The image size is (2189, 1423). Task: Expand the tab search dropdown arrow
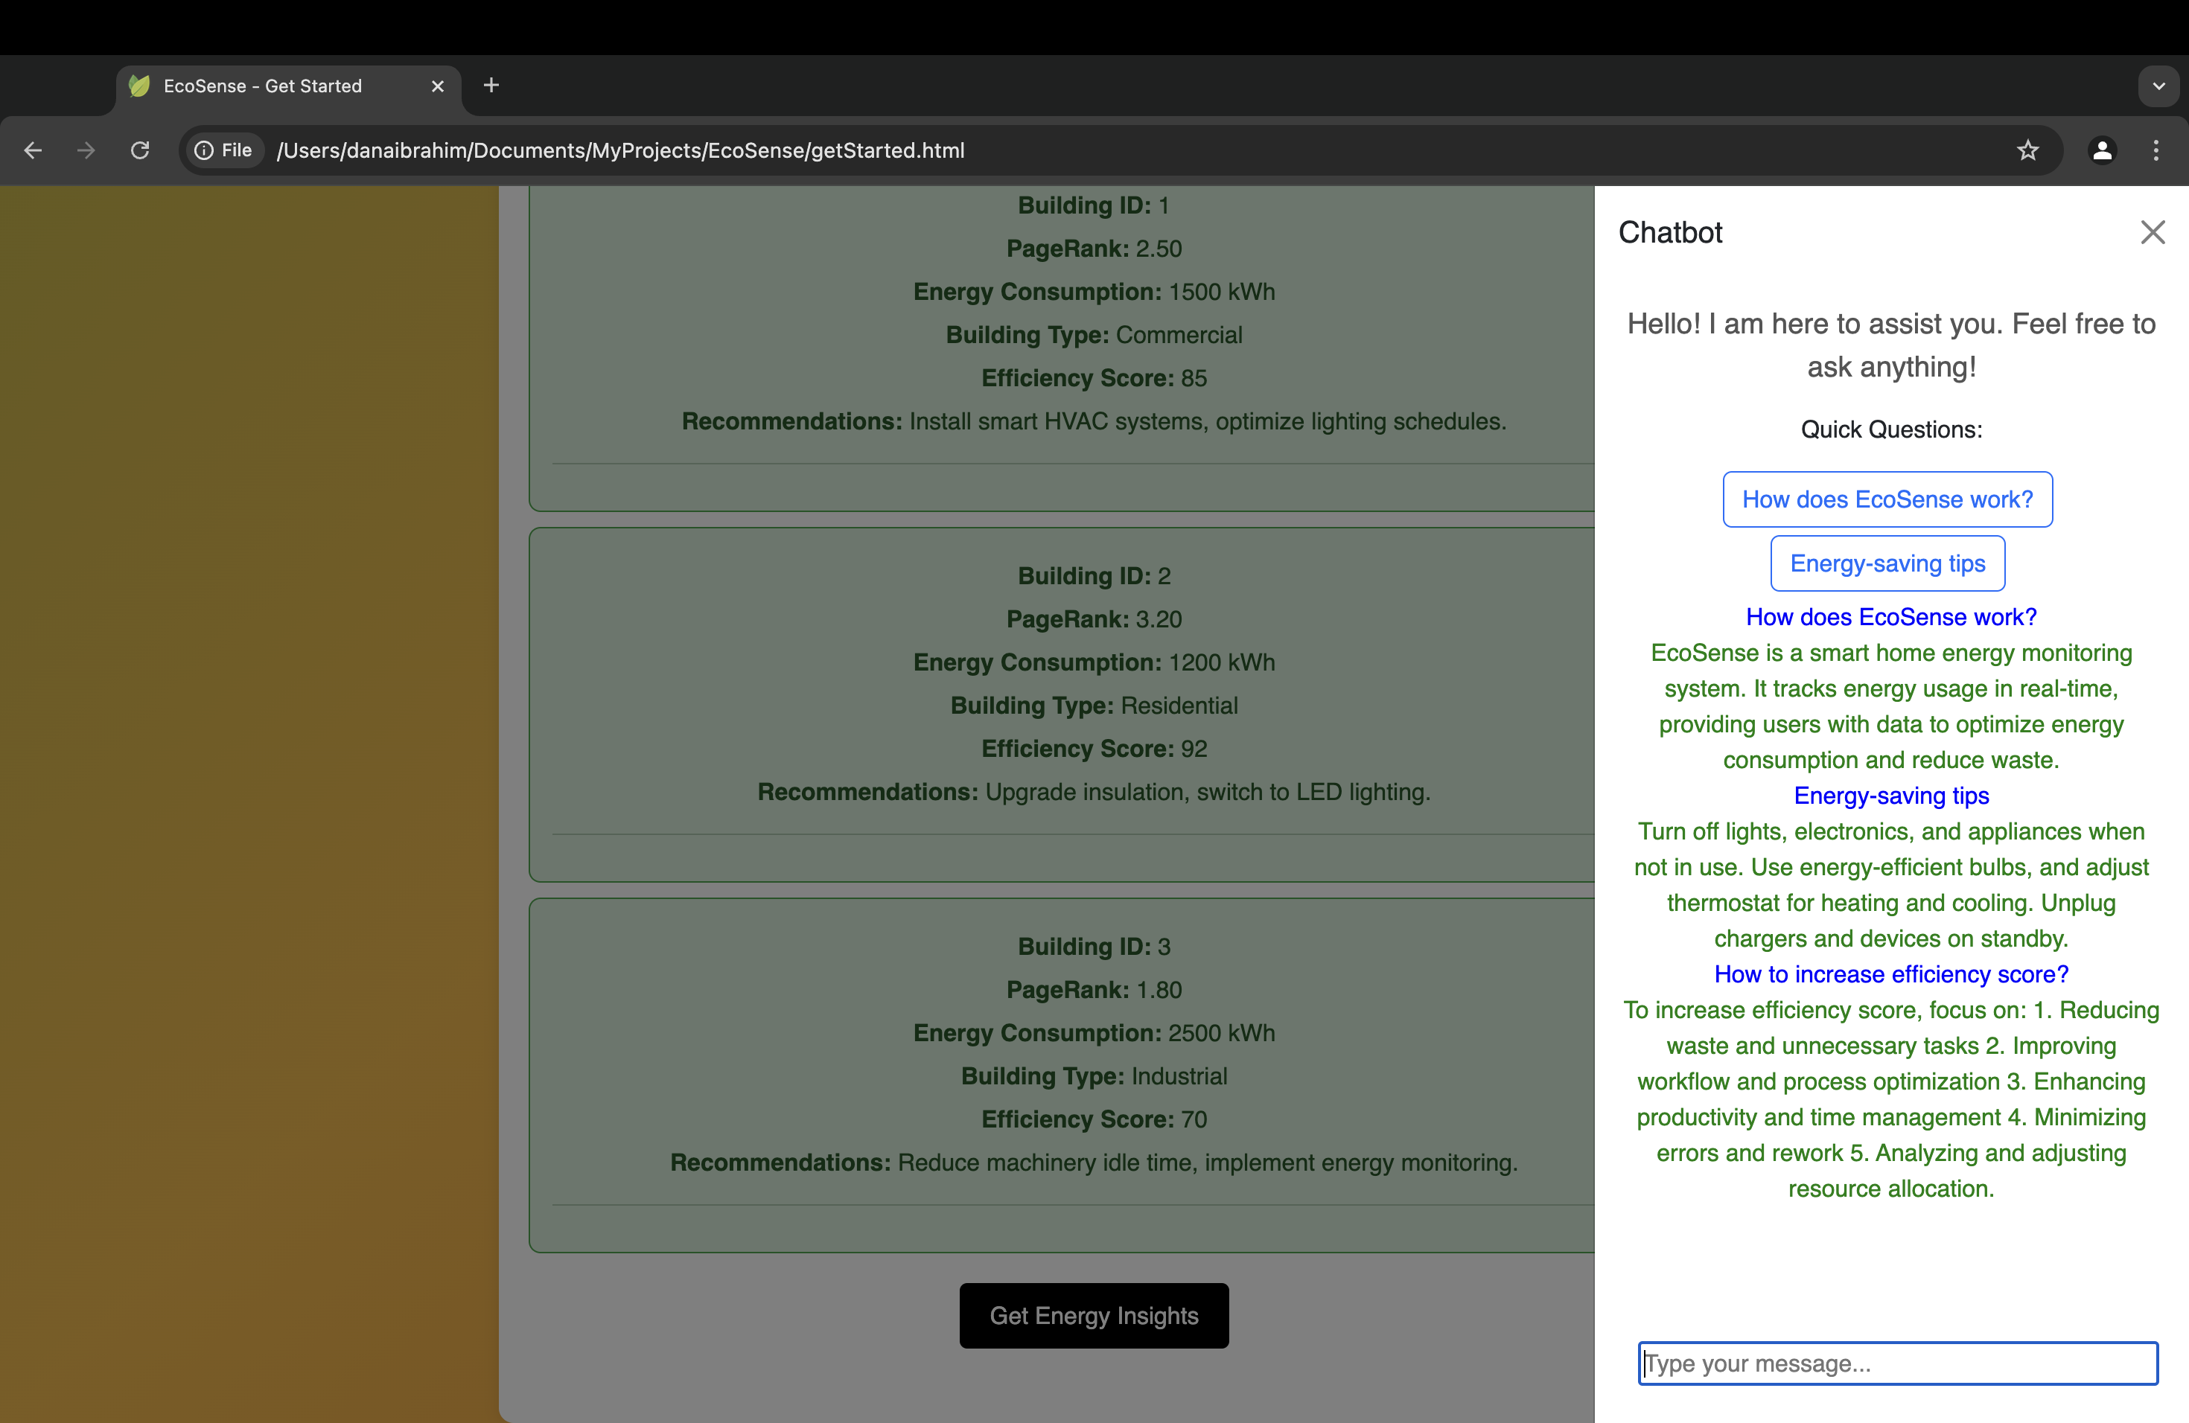[x=2158, y=86]
